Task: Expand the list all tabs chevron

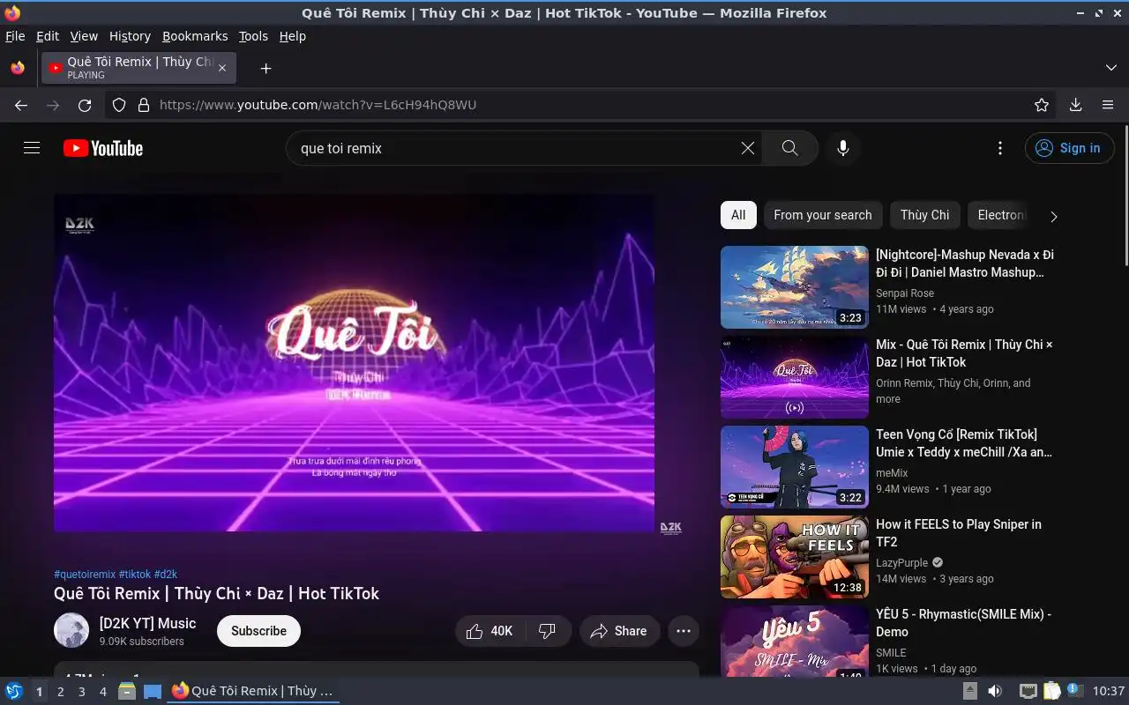Action: 1110,68
